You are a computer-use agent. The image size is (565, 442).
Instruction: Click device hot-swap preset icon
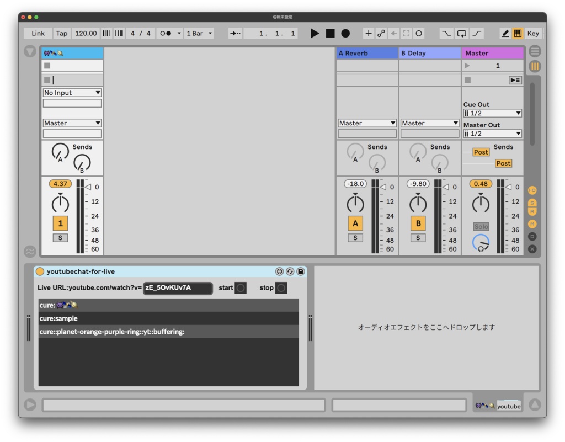(290, 271)
